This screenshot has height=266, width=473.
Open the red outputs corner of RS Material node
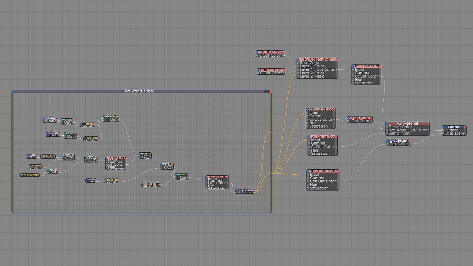click(x=428, y=124)
